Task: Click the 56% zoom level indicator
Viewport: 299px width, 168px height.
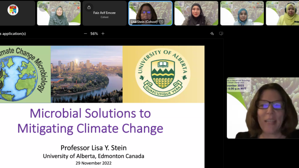Action: 94,34
